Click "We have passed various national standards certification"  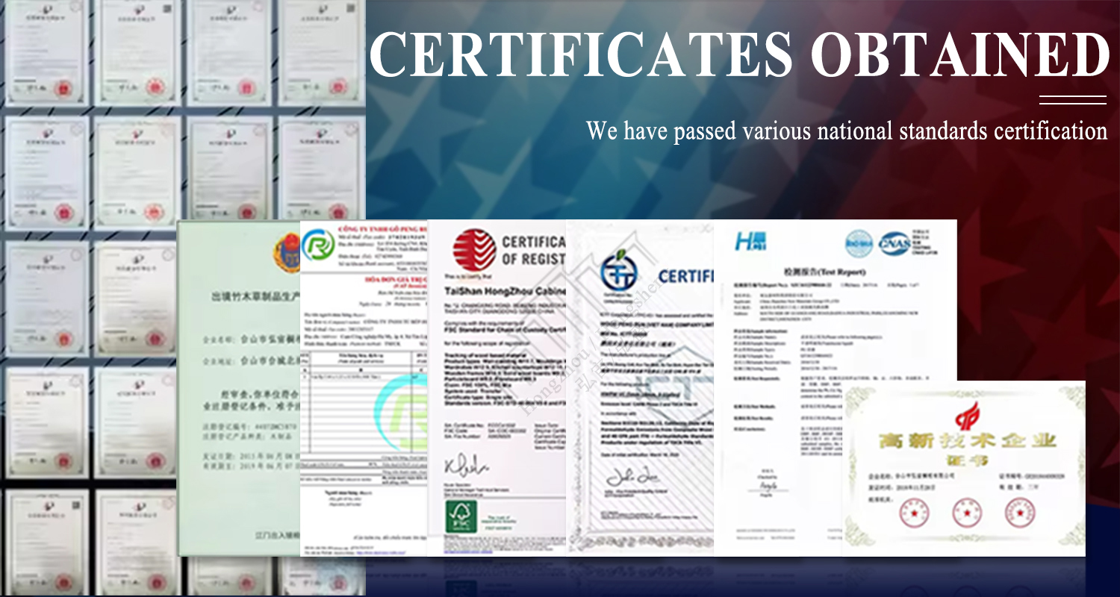tap(846, 131)
